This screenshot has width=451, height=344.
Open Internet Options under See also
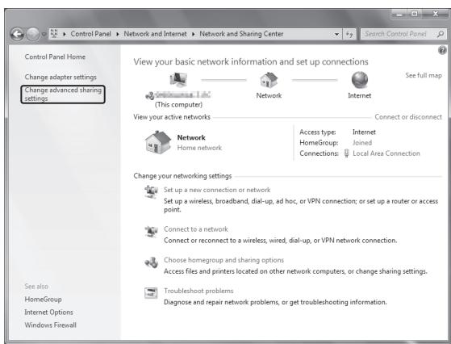click(x=48, y=312)
